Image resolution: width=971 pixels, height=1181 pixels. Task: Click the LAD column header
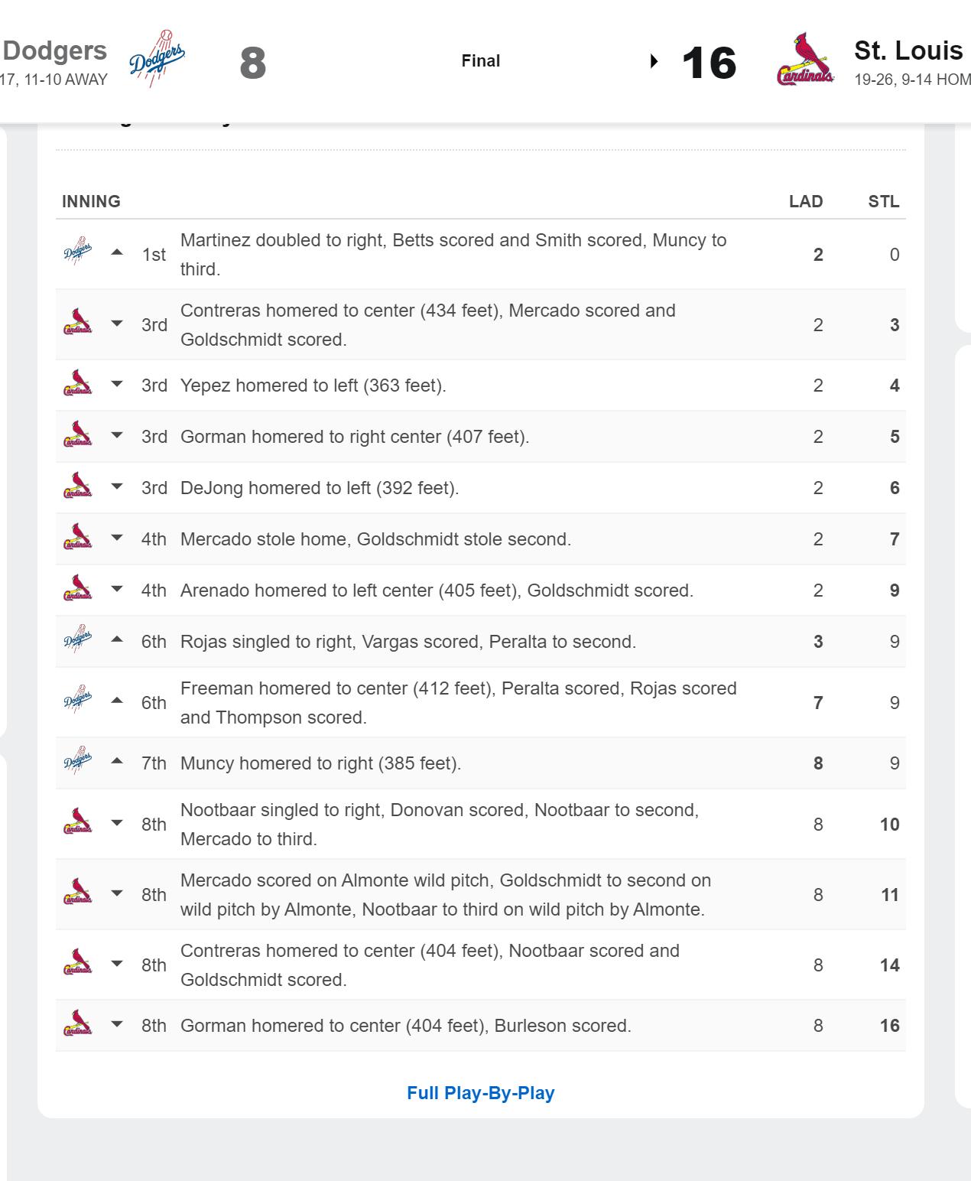pos(806,201)
